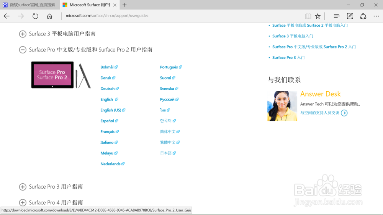The width and height of the screenshot is (383, 215).
Task: Open the Bokmål user guide link
Action: [109, 67]
